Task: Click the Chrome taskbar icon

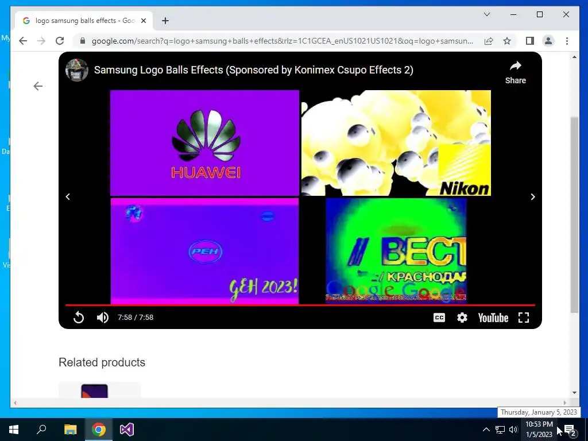Action: coord(98,430)
